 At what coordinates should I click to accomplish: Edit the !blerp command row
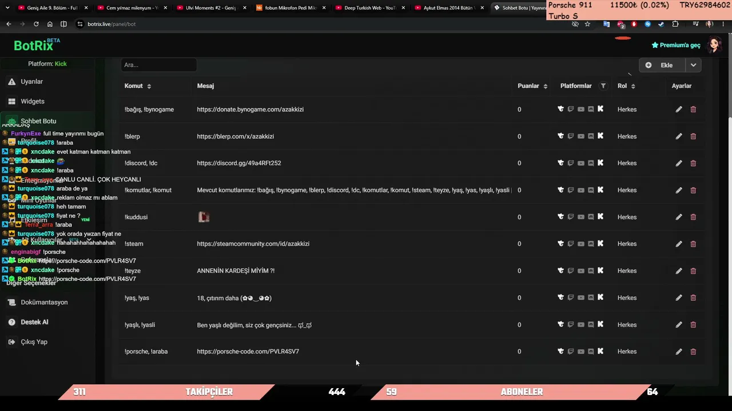[679, 136]
